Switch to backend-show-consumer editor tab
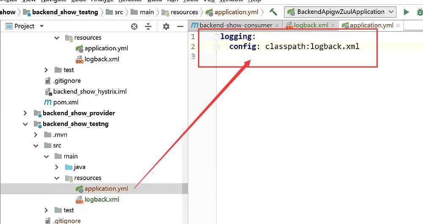 click(x=236, y=25)
